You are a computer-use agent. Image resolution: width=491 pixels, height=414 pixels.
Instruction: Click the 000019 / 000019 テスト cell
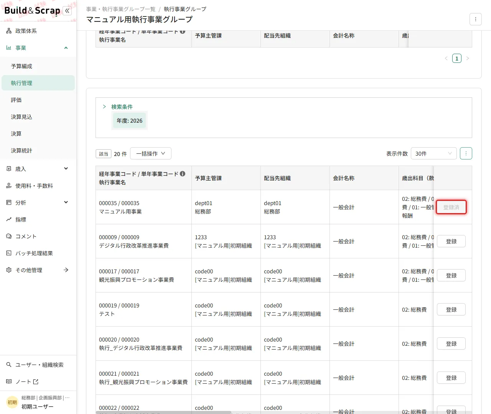(143, 310)
